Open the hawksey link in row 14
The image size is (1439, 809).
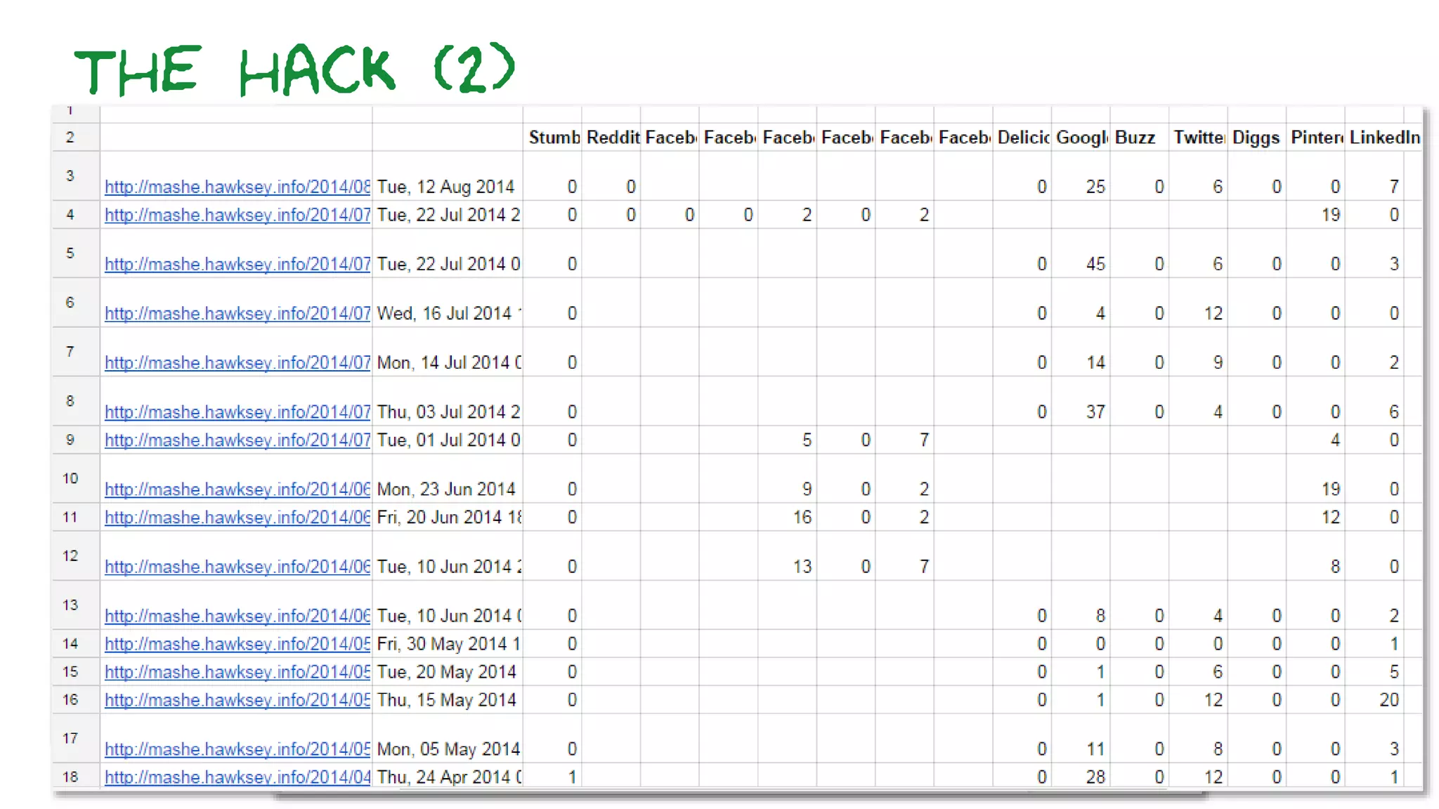coord(237,644)
